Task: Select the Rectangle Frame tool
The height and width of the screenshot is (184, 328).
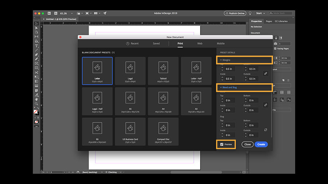Action: 36,63
